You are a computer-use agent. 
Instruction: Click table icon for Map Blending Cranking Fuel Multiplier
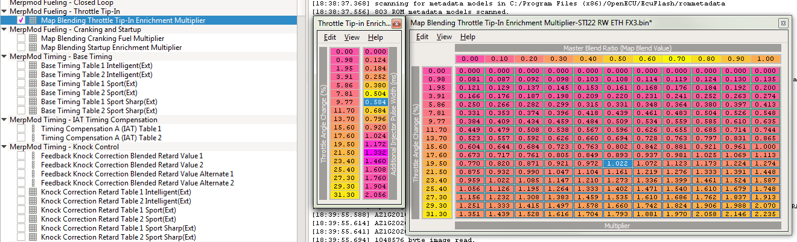(33, 39)
